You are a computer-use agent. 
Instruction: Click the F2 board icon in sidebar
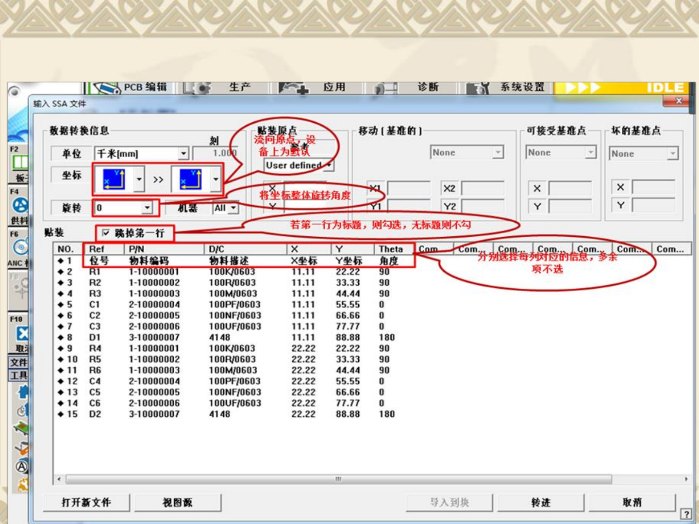pyautogui.click(x=20, y=162)
